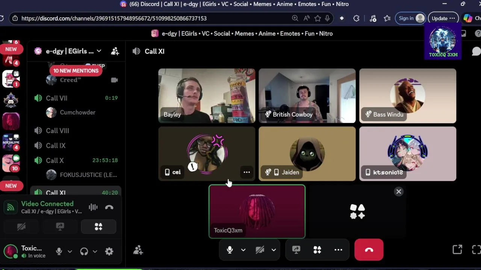Enter full screen call view
The image size is (481, 270).
tap(476, 250)
